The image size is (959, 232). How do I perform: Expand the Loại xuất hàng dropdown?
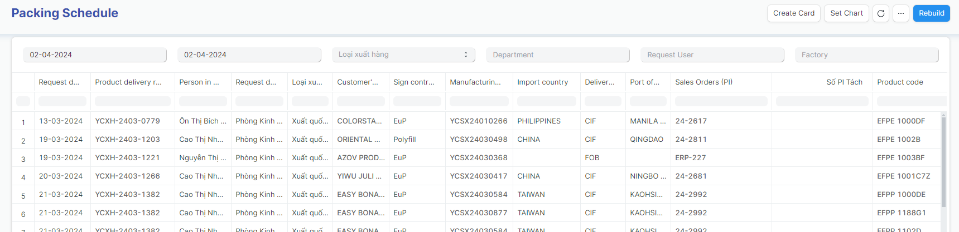[403, 55]
